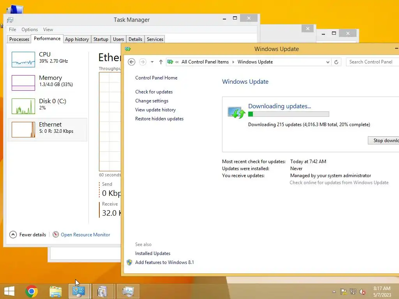Collapse Task Manager with Fewer details arrow
This screenshot has height=299, width=399.
point(13,235)
